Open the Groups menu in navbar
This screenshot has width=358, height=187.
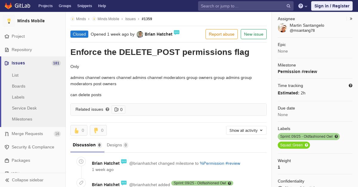[65, 6]
